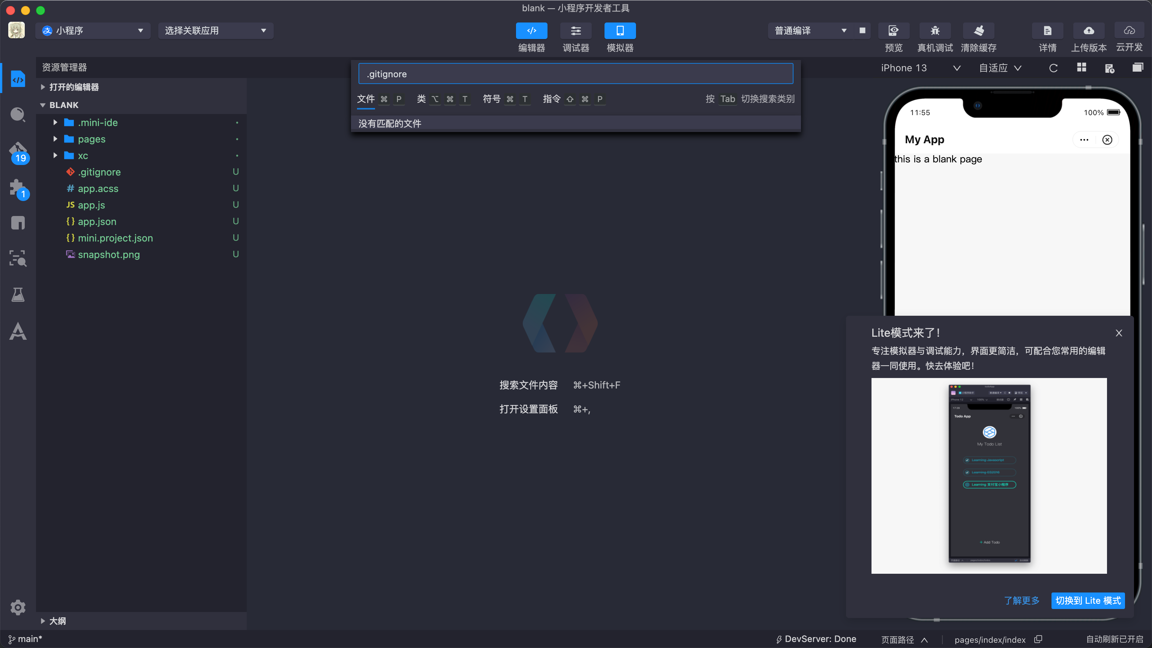Open the search icon in activity bar
The image size is (1152, 648).
click(18, 114)
